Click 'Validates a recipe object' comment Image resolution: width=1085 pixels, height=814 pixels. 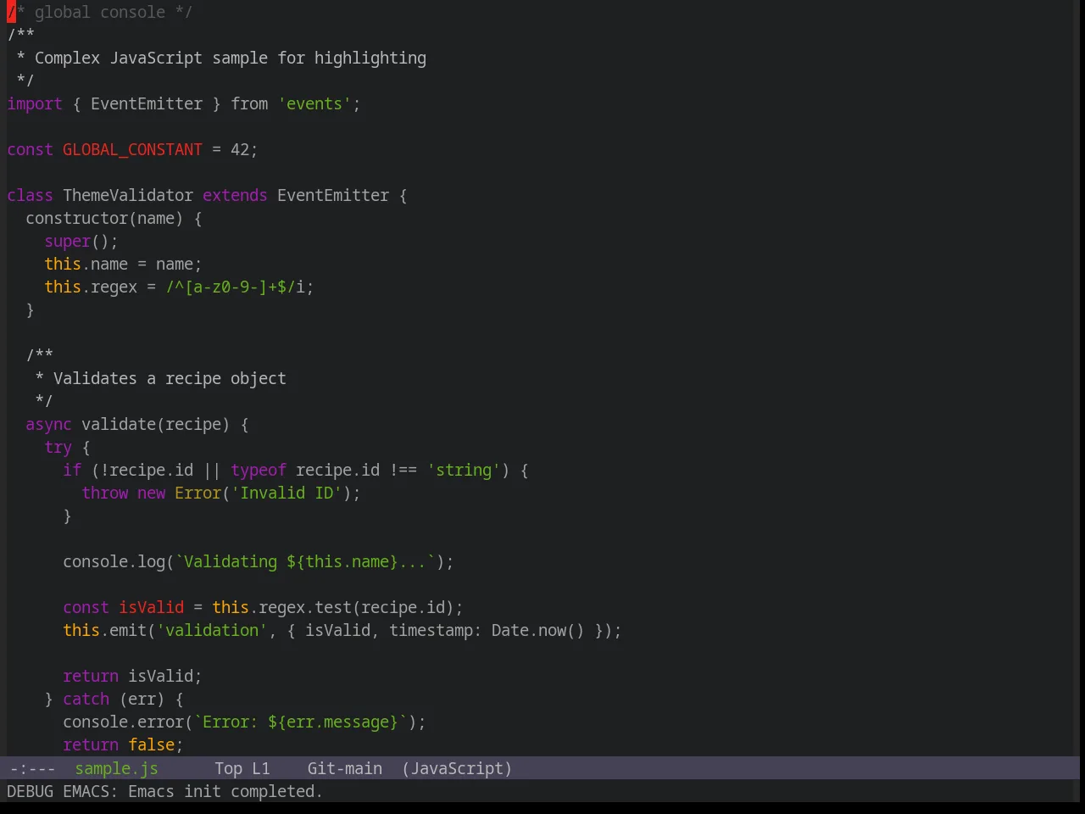[170, 378]
